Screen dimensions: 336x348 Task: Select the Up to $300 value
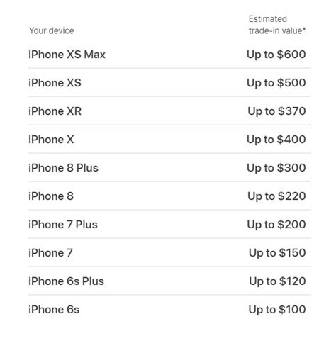[276, 168]
